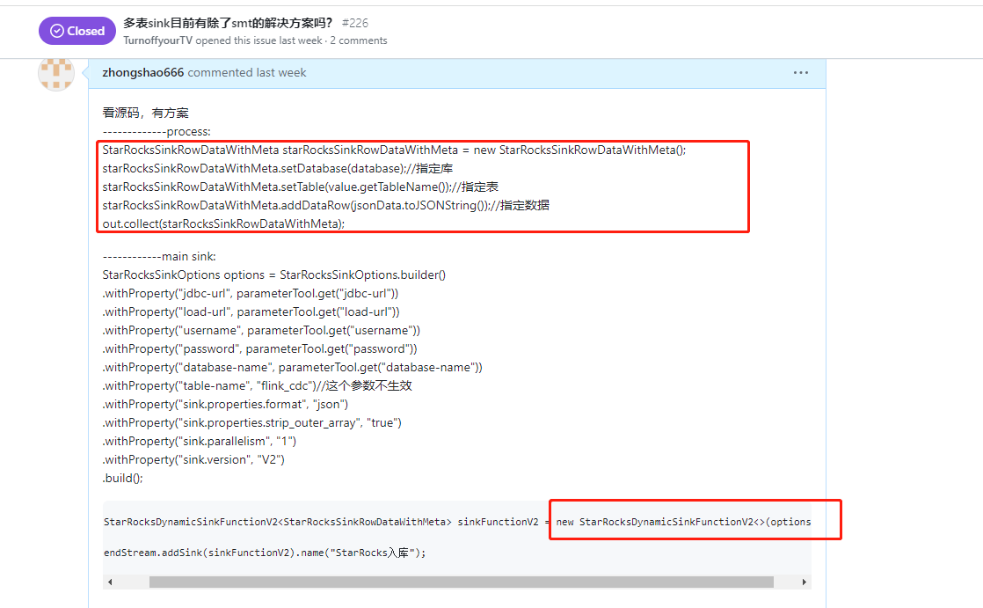
Task: Click the "sink.properties.strip_outer_array" line
Action: coord(252,423)
